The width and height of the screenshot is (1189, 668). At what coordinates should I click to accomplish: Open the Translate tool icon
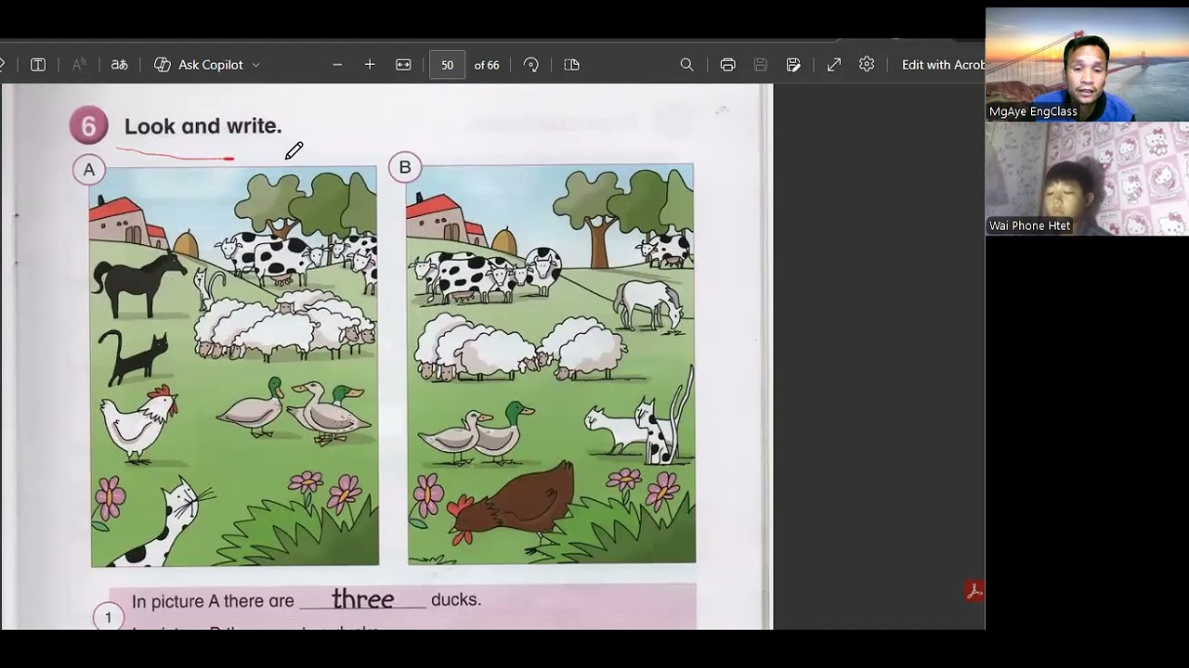point(120,65)
